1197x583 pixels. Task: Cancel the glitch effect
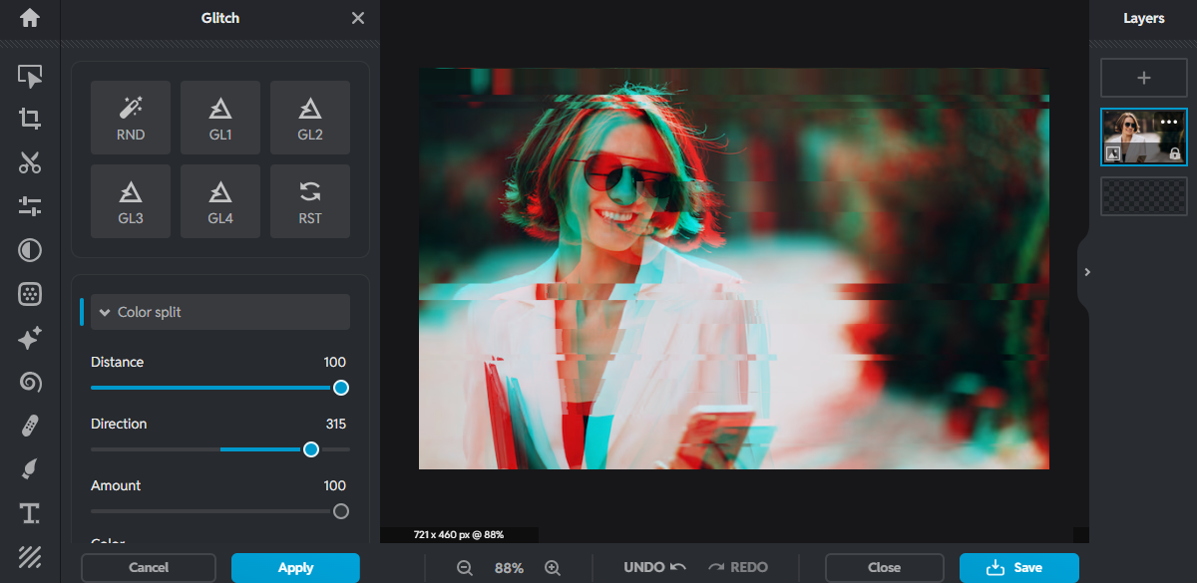coord(149,567)
